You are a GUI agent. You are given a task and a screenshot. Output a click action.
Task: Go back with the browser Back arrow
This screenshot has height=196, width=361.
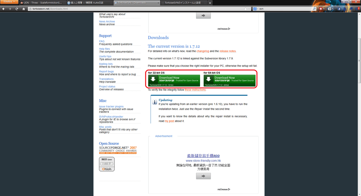pos(4,9)
